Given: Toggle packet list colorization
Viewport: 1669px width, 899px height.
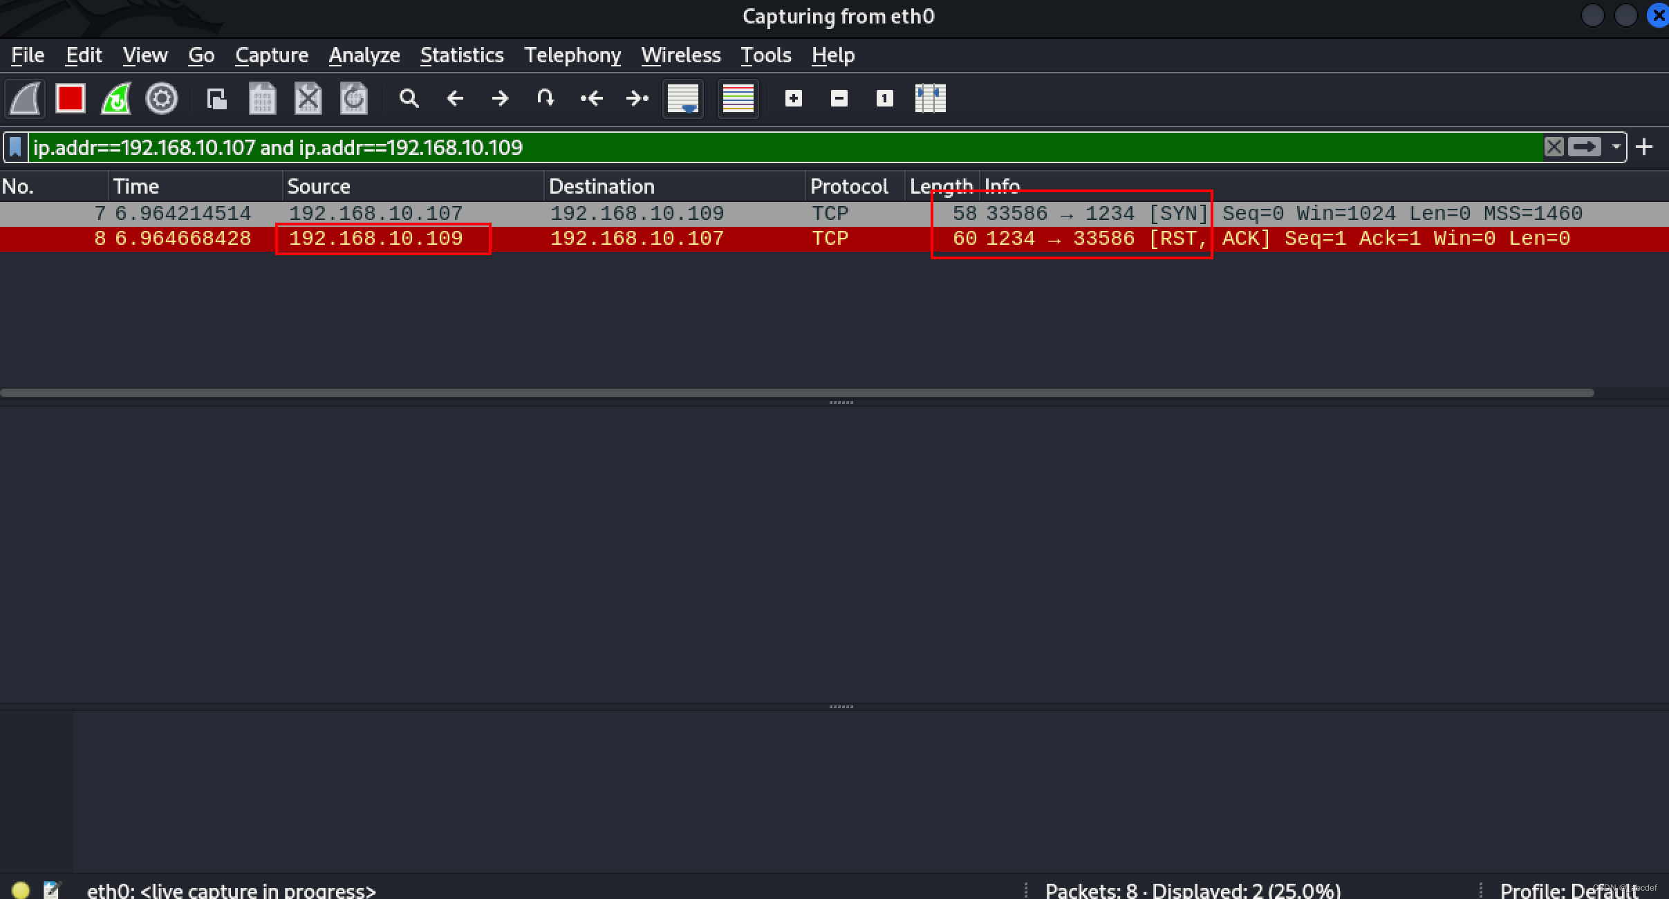Looking at the screenshot, I should [738, 99].
